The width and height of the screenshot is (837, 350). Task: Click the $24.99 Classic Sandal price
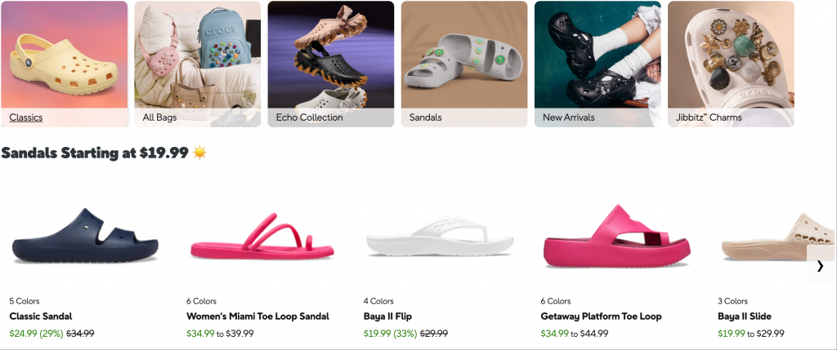tap(24, 334)
